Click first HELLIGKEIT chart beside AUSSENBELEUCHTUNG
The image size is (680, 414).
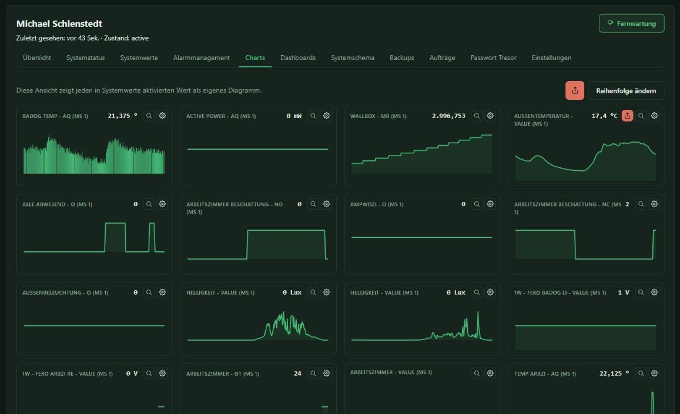(257, 326)
